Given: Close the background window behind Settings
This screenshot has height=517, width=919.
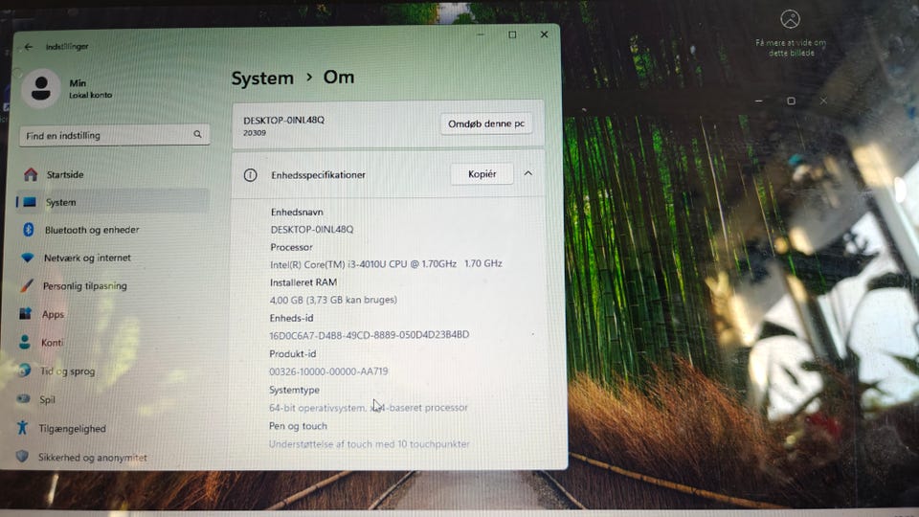Looking at the screenshot, I should (823, 101).
